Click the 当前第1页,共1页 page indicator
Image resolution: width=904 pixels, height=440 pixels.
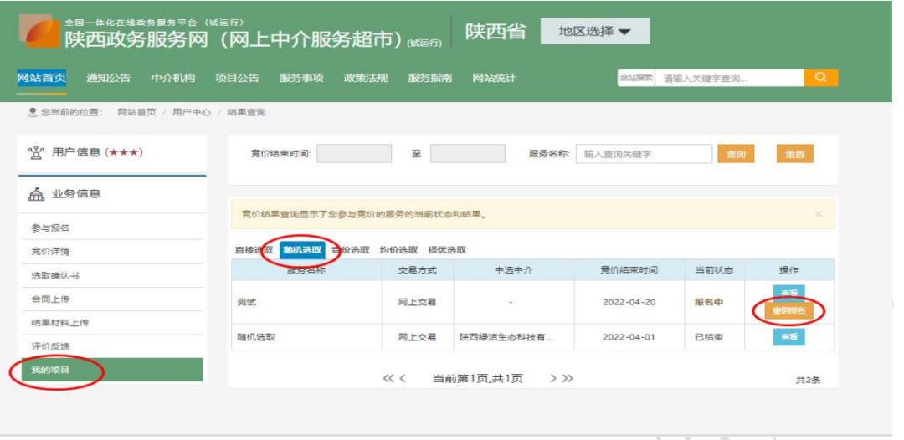(478, 378)
